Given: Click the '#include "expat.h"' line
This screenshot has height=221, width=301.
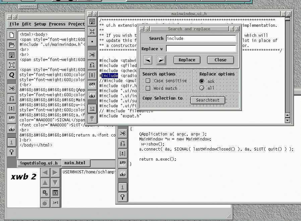Looking at the screenshot, I should click(x=120, y=116).
